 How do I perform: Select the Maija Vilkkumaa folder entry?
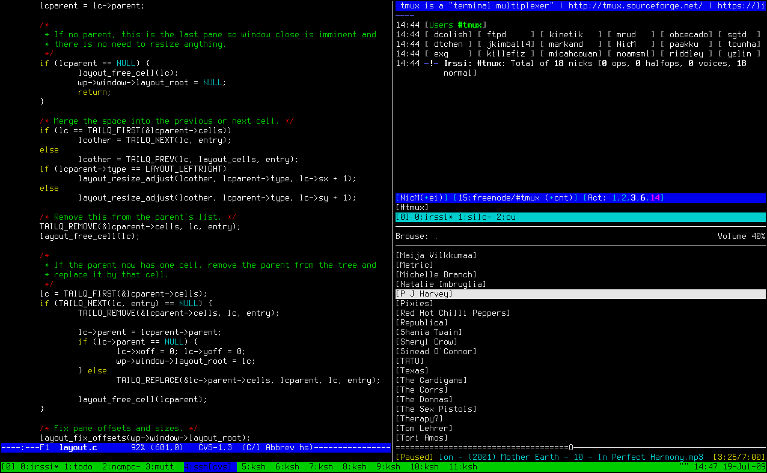(x=436, y=256)
